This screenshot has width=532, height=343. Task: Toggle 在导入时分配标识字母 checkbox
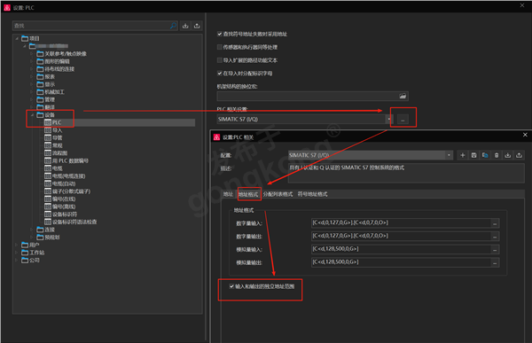pos(220,74)
